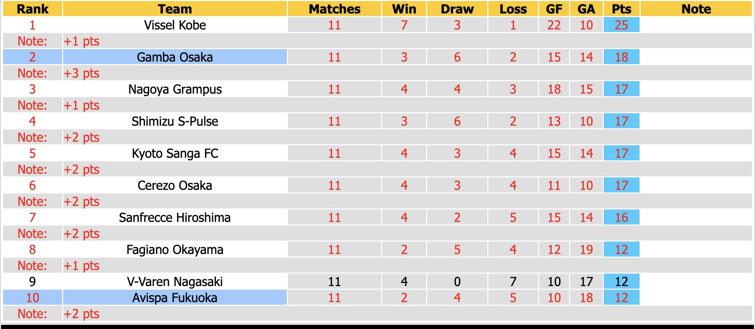Click the Win column header
This screenshot has height=329, width=755.
click(404, 9)
